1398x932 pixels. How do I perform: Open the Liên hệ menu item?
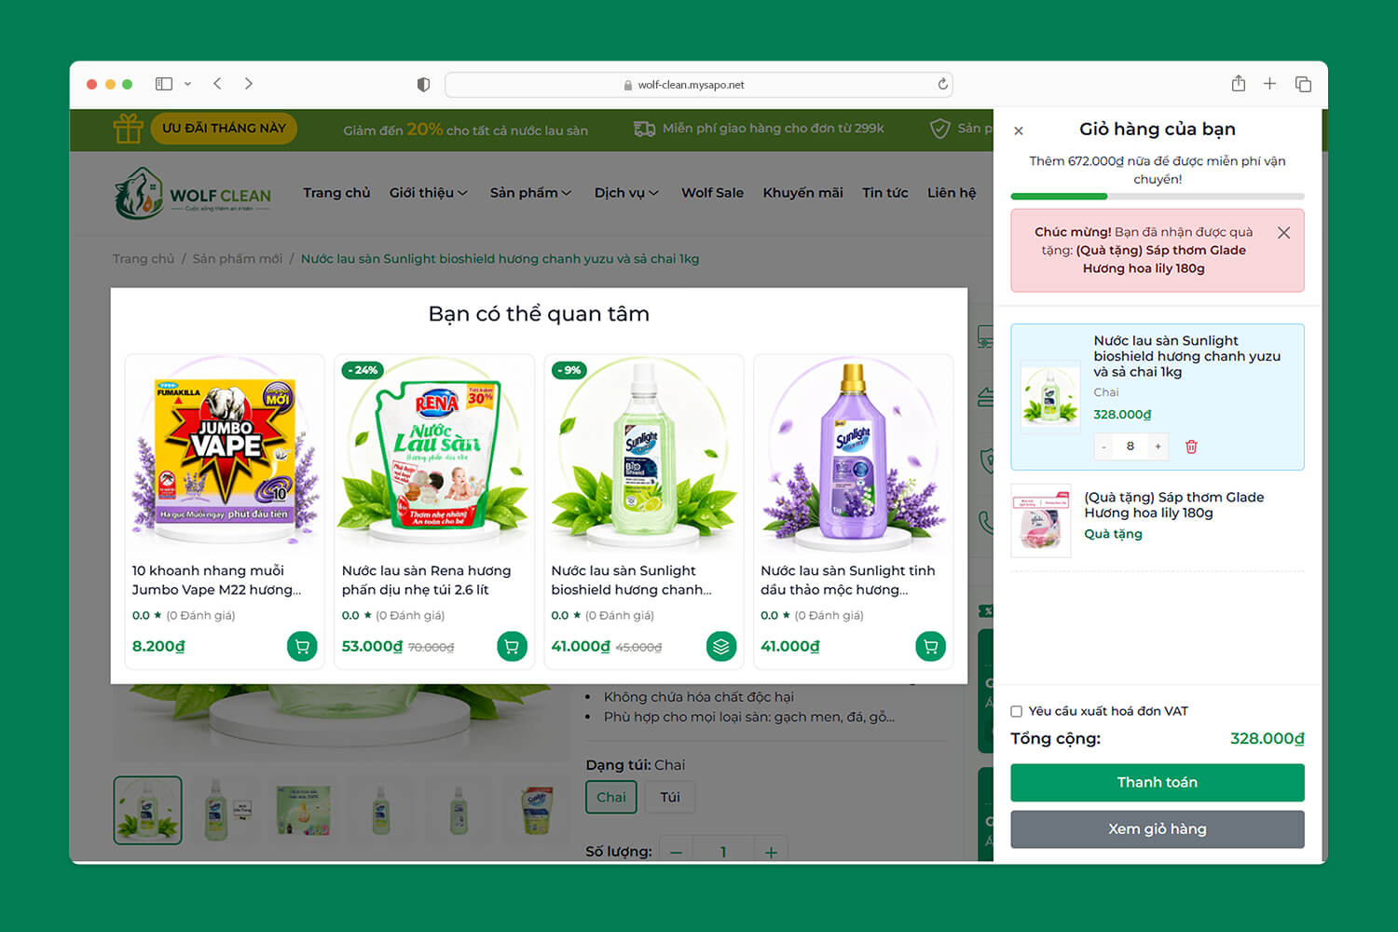pos(952,193)
